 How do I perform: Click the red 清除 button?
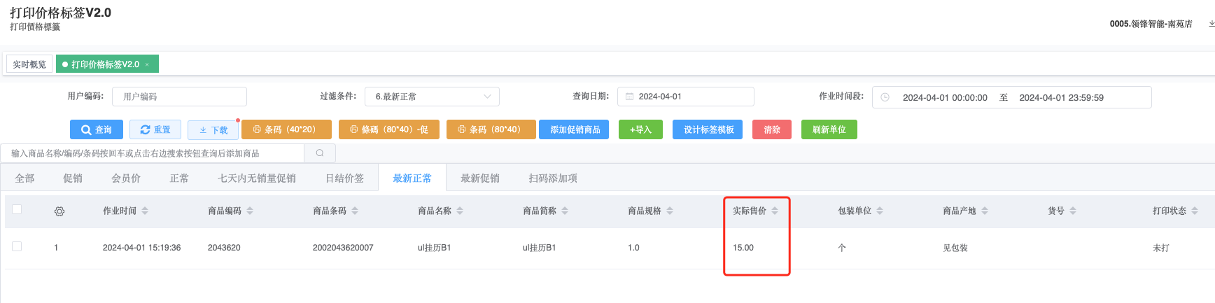tap(771, 129)
